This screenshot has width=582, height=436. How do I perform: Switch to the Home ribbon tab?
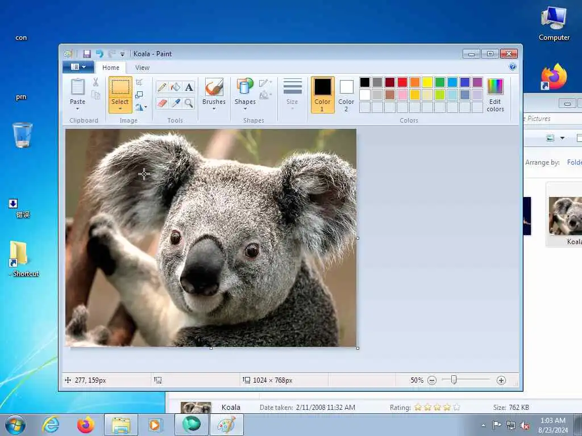point(111,68)
